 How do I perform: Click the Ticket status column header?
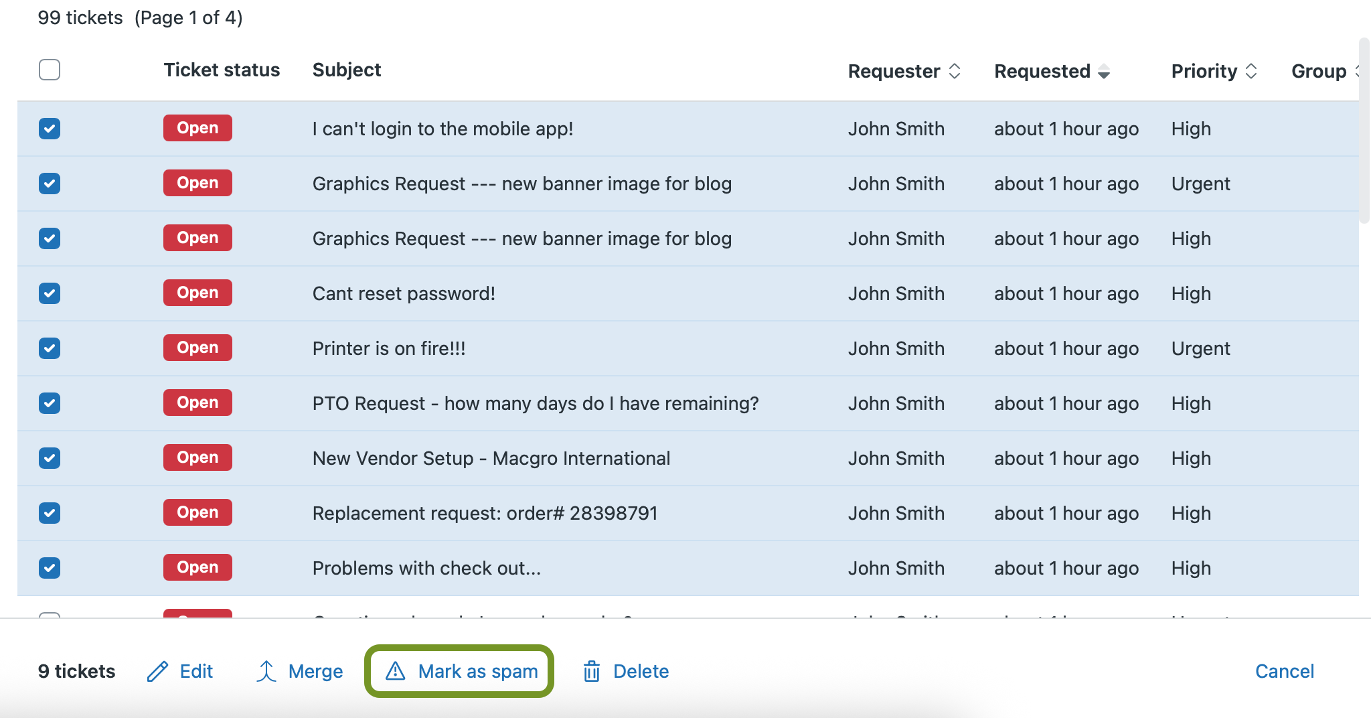pos(222,70)
